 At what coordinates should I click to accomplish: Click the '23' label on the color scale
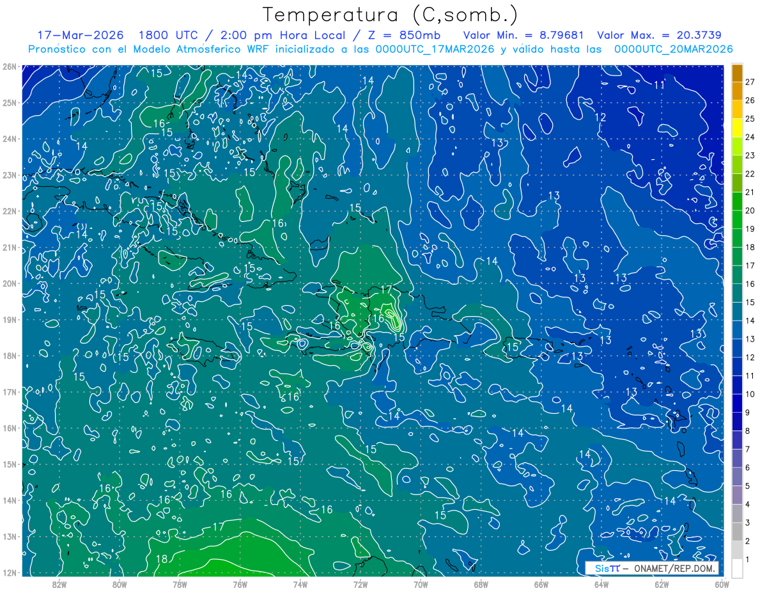coord(750,155)
